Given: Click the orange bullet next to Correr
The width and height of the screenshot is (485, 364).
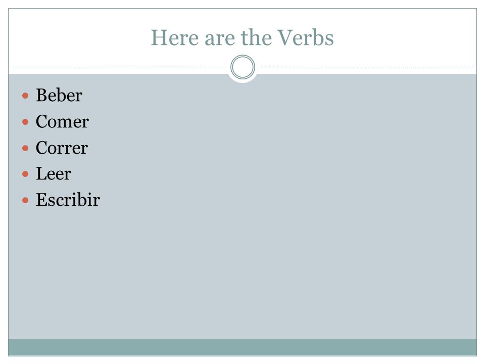Looking at the screenshot, I should (25, 148).
